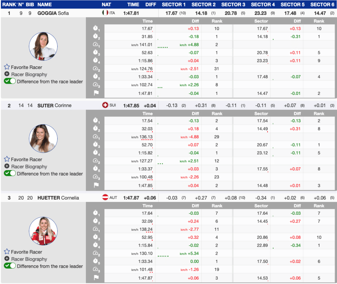Click Corinne Suter's profile photo
This screenshot has width=337, height=284.
pos(43,138)
